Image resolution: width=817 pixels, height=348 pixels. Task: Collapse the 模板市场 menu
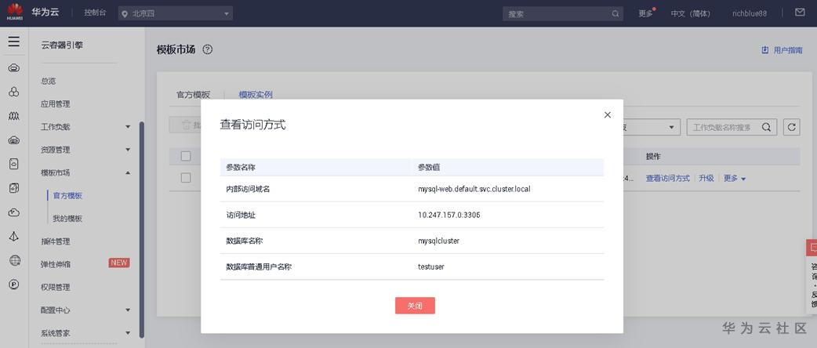tap(128, 173)
